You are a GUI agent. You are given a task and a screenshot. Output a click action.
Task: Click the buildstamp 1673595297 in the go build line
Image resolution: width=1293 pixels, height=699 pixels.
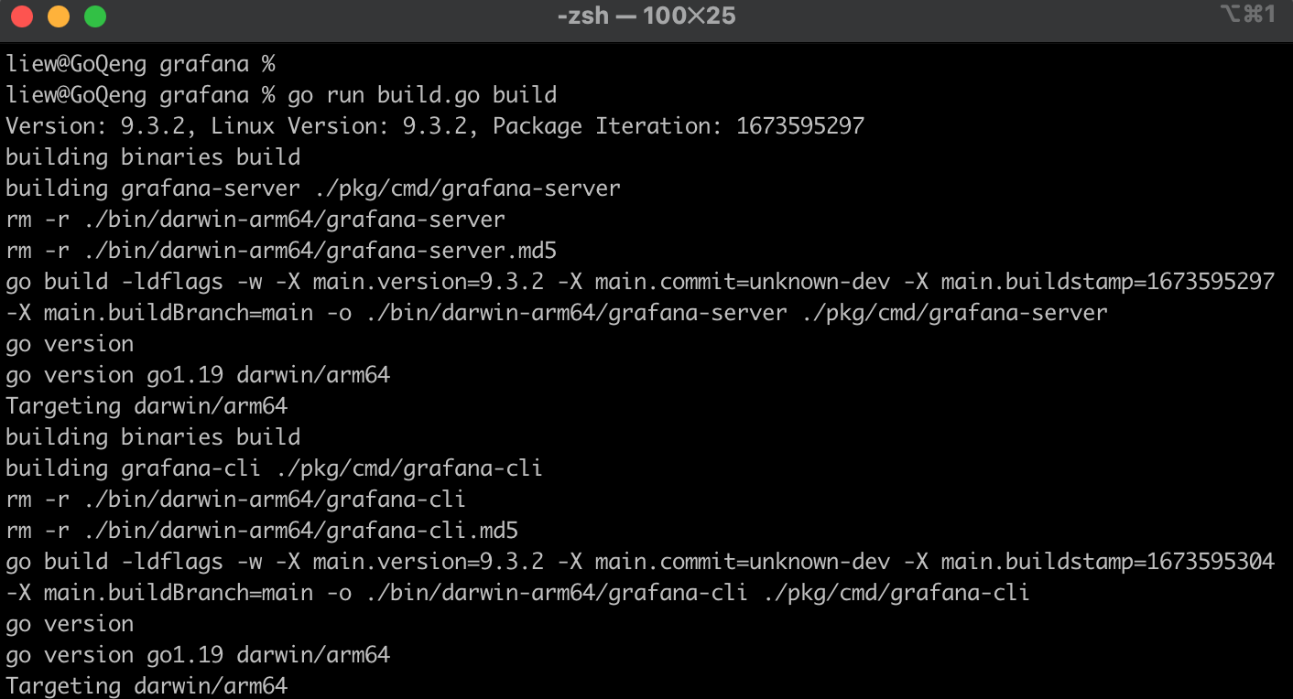(1211, 282)
